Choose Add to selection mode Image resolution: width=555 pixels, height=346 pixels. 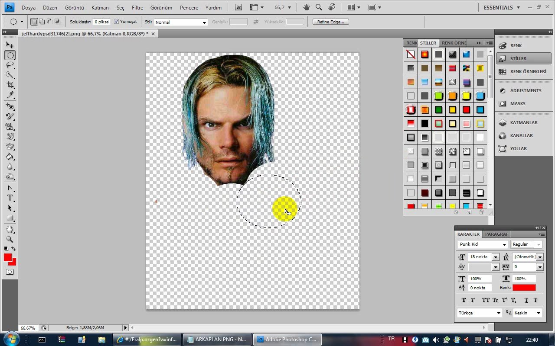pyautogui.click(x=42, y=22)
